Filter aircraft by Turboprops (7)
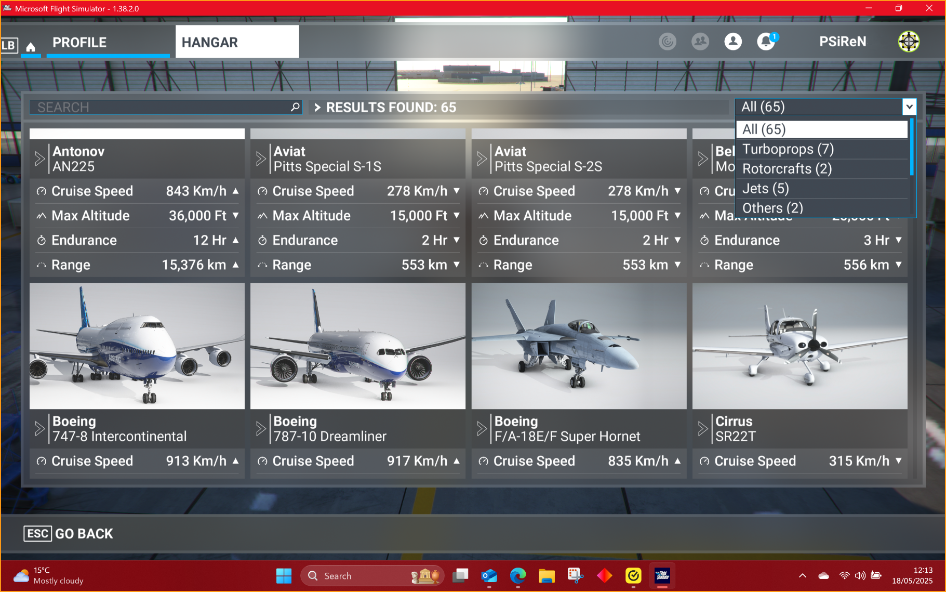946x592 pixels. [x=822, y=149]
